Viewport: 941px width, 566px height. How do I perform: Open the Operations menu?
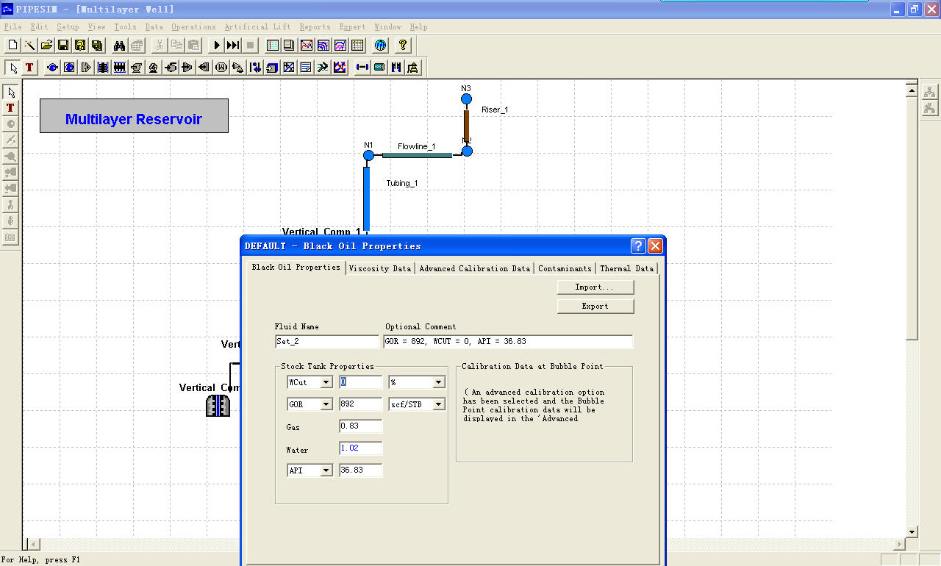[x=193, y=26]
